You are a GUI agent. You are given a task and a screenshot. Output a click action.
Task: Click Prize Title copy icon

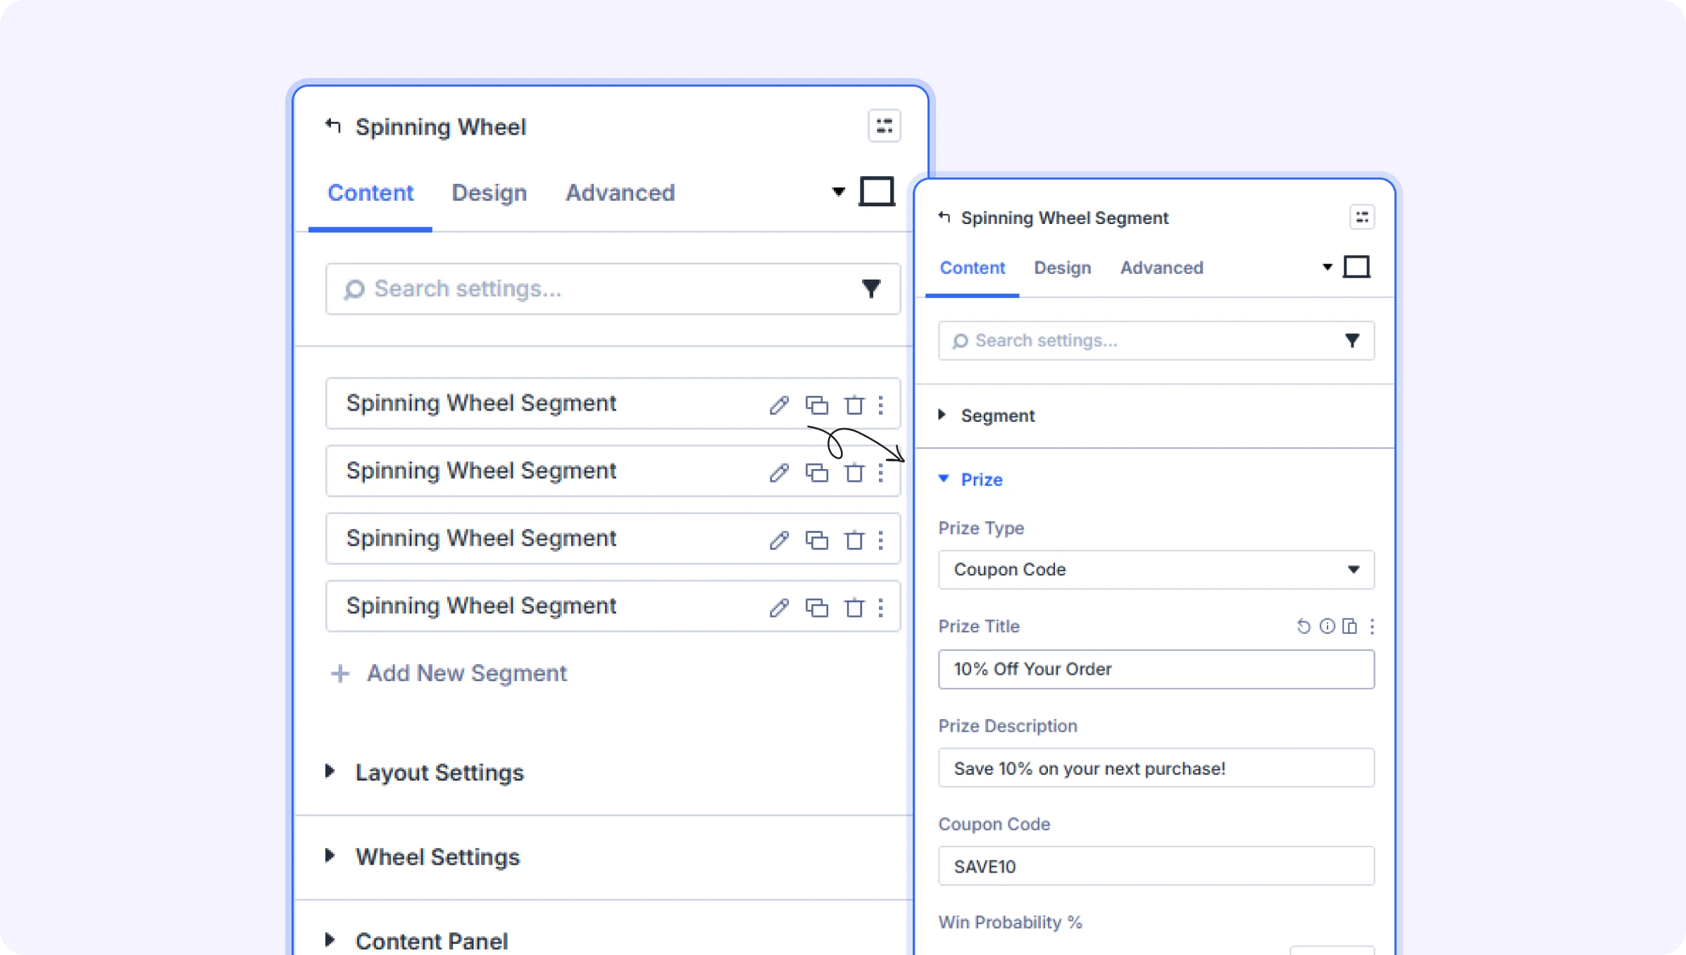[x=1349, y=626]
